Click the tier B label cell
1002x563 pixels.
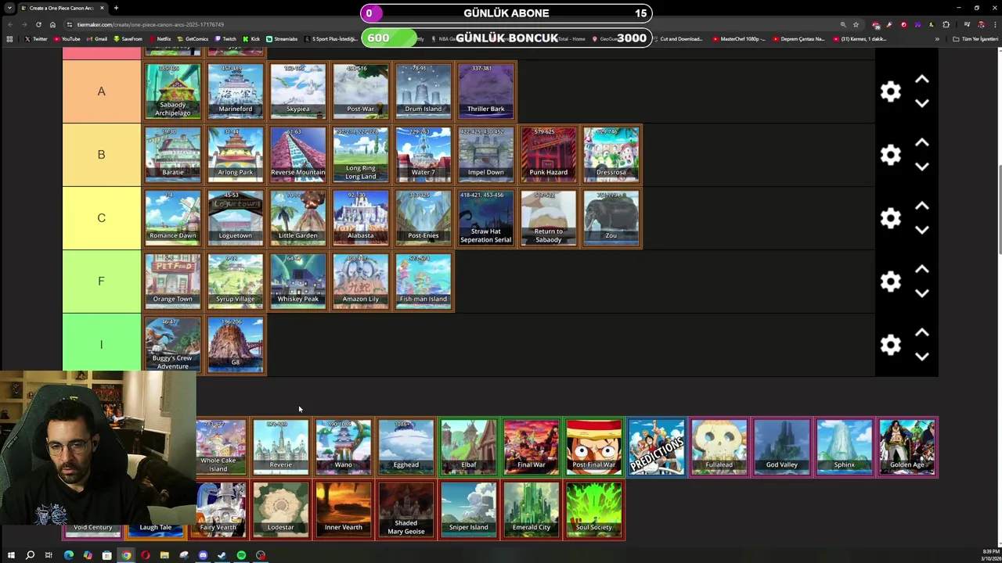point(101,155)
